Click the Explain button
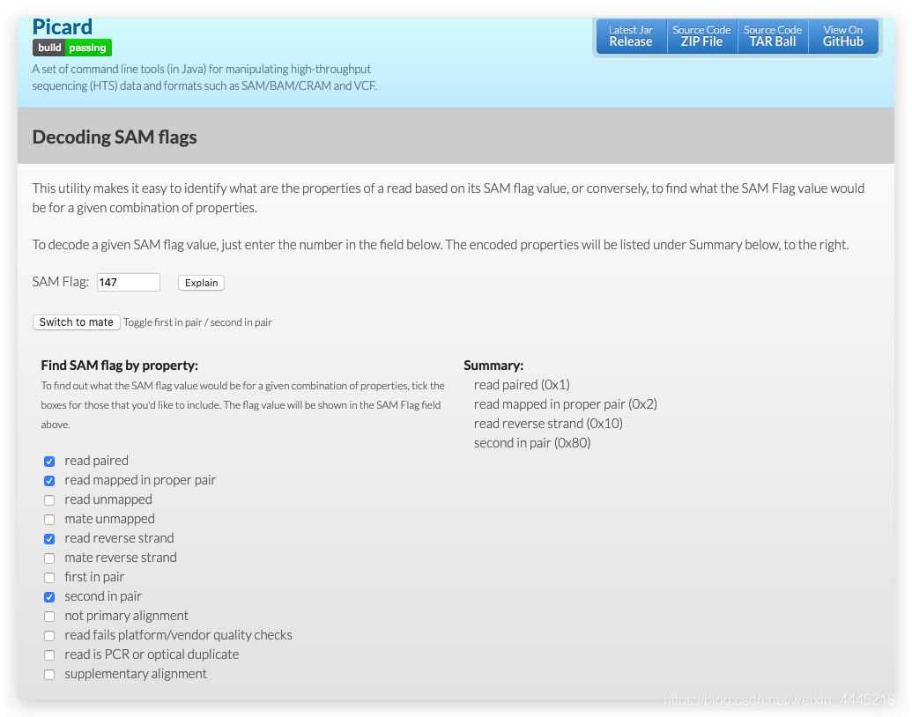Screen dimensions: 912x717 tap(201, 283)
